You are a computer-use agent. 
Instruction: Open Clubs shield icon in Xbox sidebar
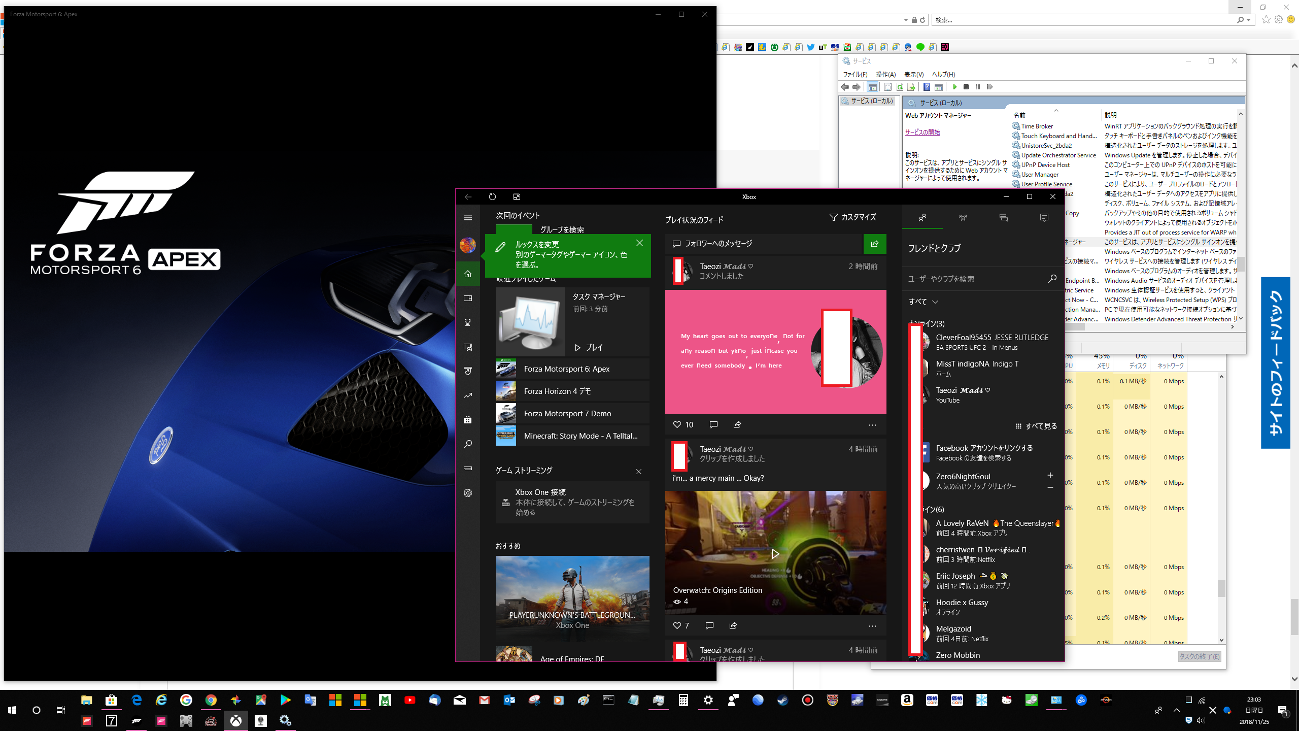click(468, 371)
